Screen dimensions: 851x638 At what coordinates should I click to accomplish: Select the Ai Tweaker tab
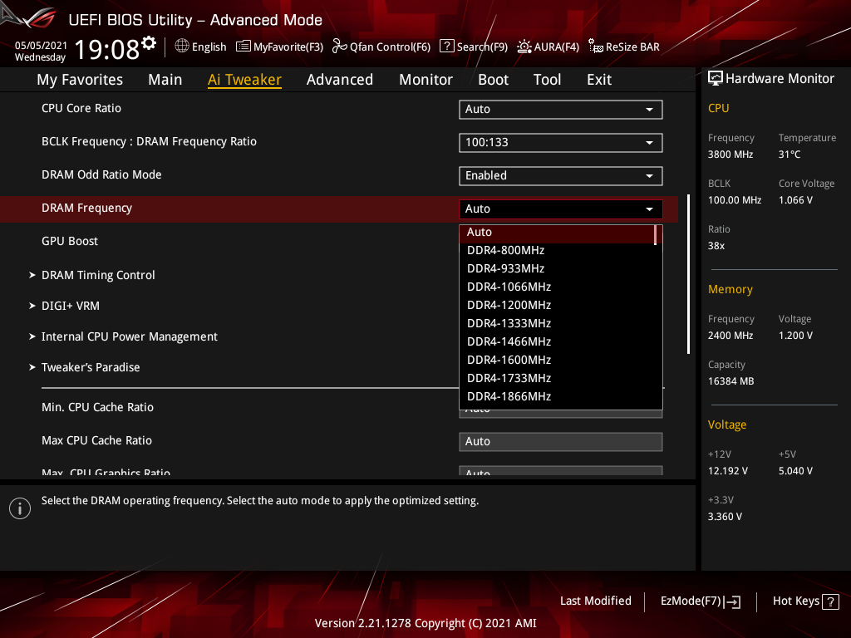(244, 80)
